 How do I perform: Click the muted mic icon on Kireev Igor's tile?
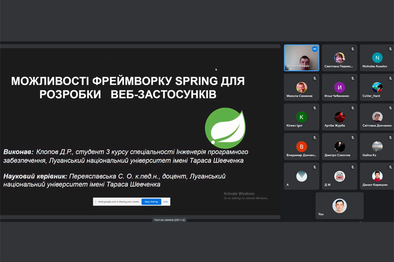(315, 108)
